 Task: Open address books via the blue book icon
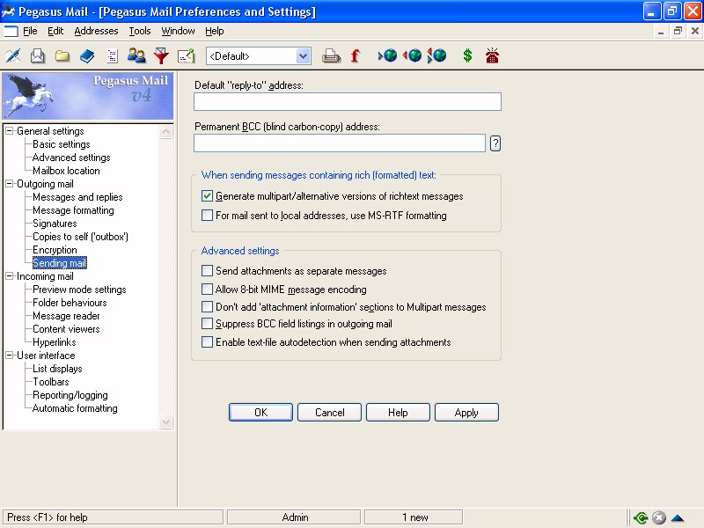[87, 55]
